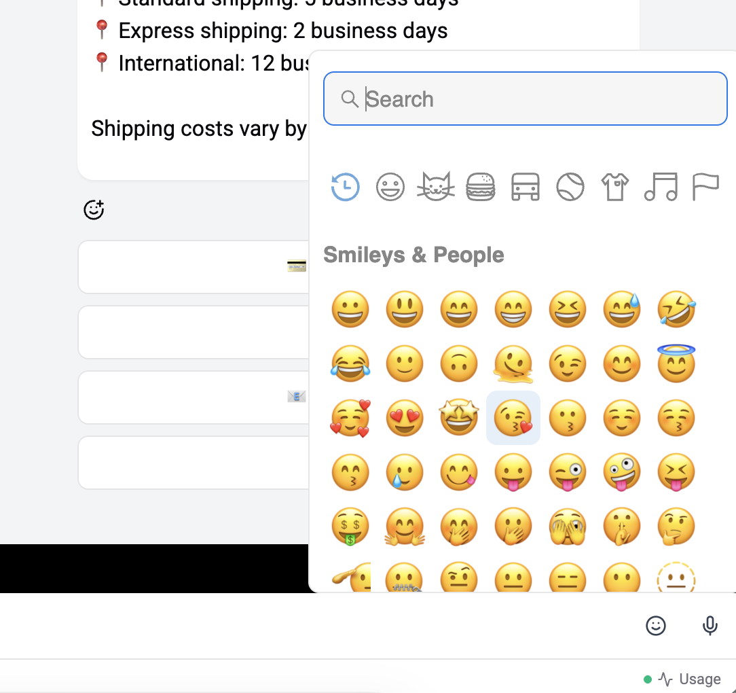Activate the microphone voice input icon
736x693 pixels.
[710, 626]
